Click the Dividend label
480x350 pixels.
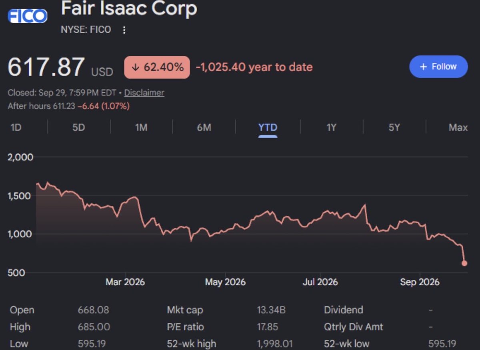(x=344, y=310)
